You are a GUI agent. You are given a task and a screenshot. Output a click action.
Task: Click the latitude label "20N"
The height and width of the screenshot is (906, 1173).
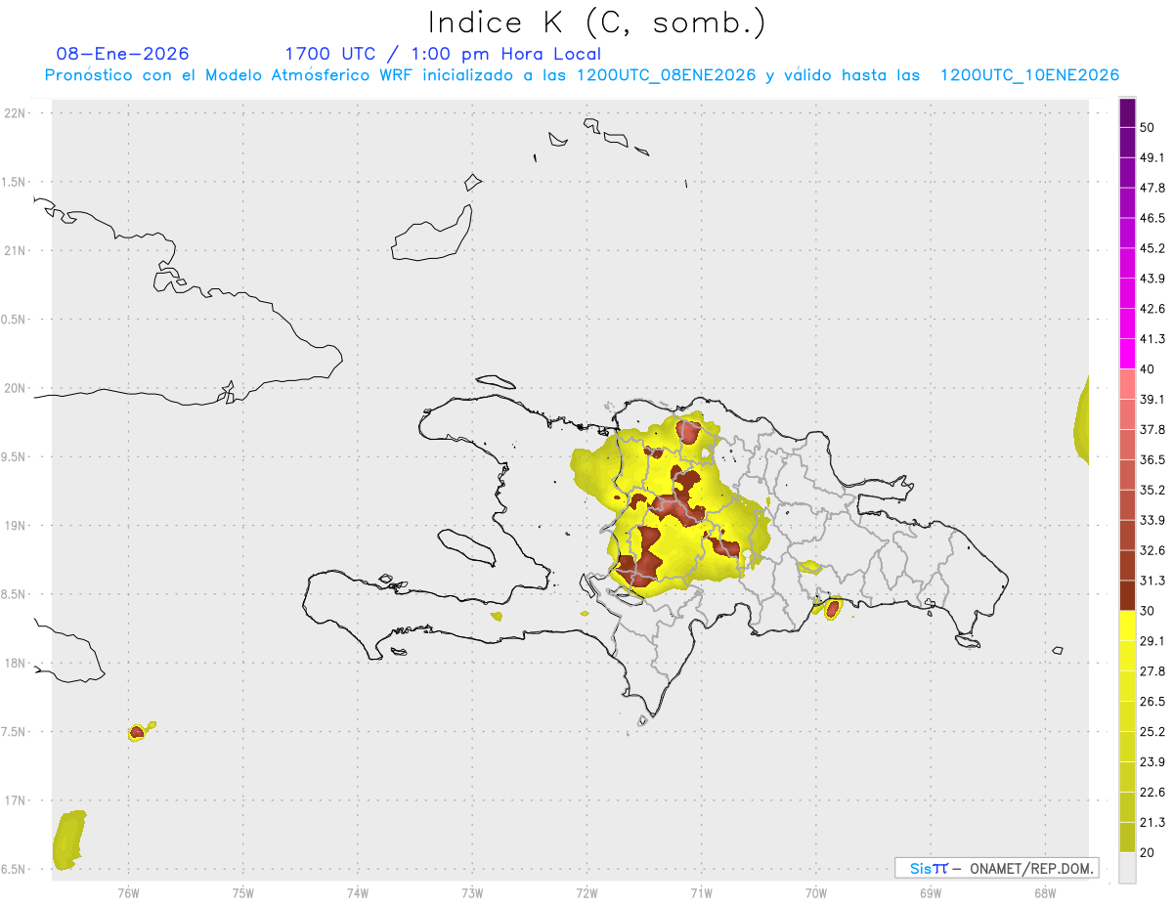[15, 388]
